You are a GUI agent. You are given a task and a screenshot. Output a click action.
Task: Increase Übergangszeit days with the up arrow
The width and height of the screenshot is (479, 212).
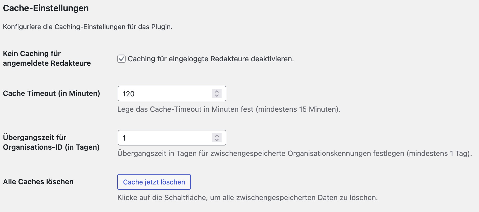[217, 136]
